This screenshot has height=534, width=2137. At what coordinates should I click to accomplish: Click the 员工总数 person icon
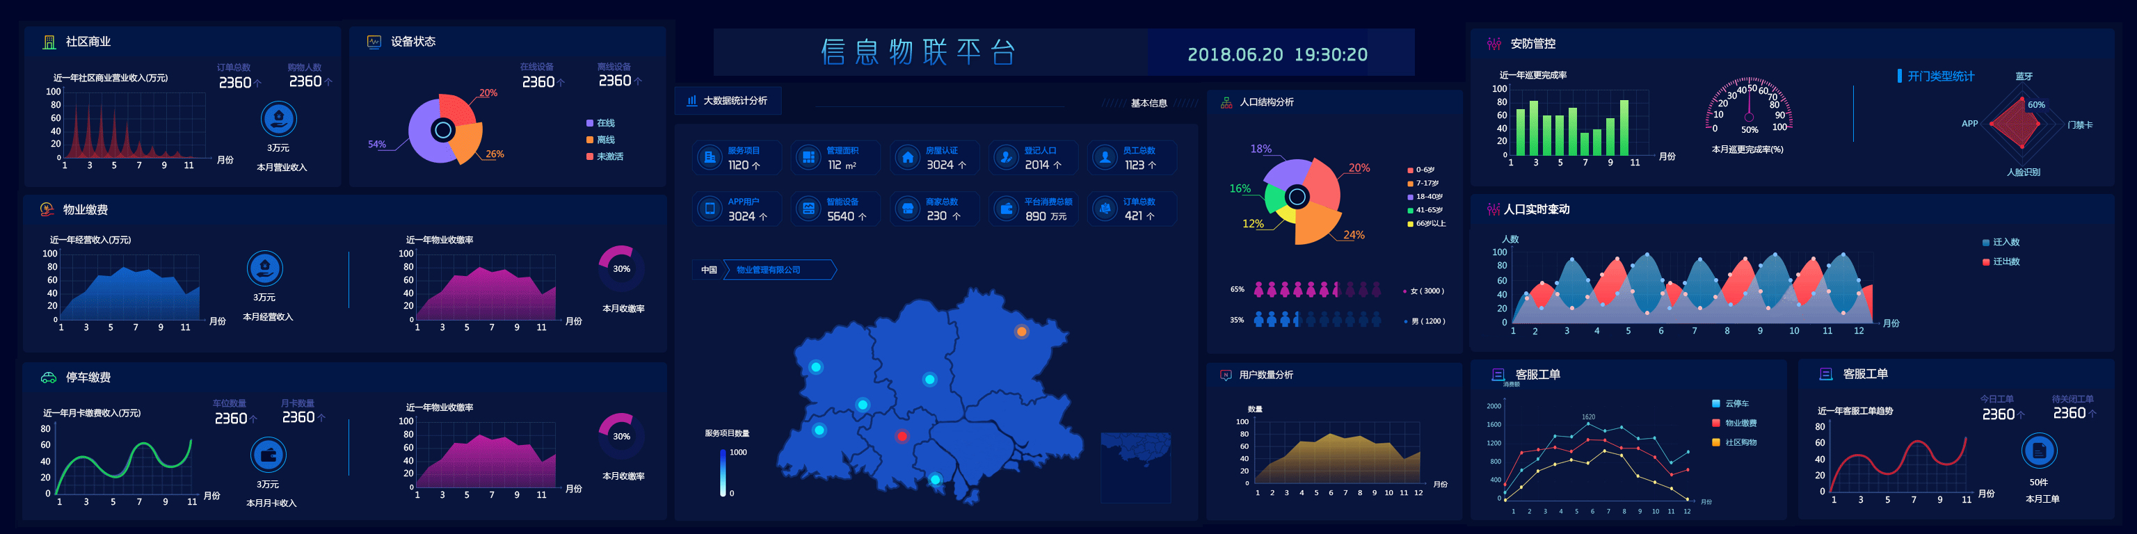tap(1105, 158)
